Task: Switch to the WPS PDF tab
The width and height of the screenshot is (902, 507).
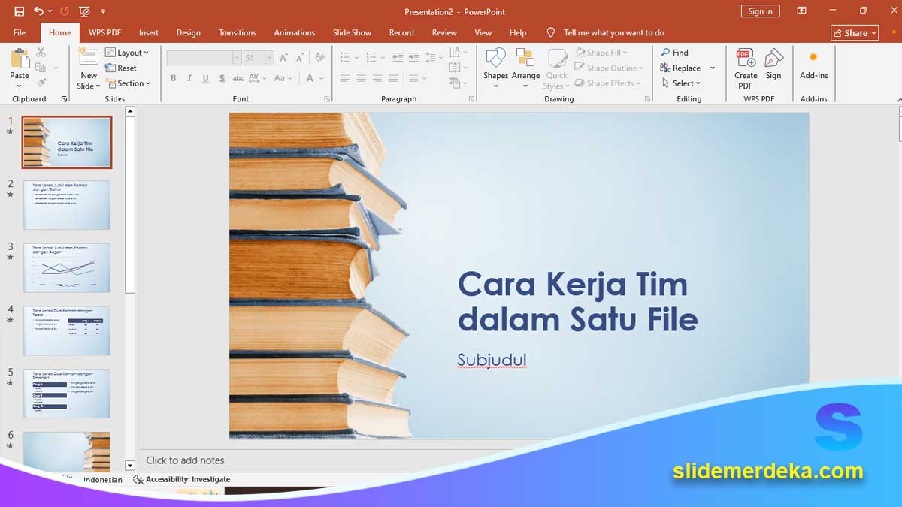Action: (104, 32)
